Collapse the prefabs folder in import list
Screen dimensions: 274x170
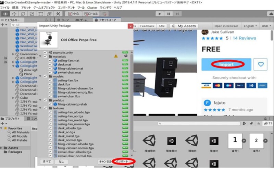click(x=40, y=100)
